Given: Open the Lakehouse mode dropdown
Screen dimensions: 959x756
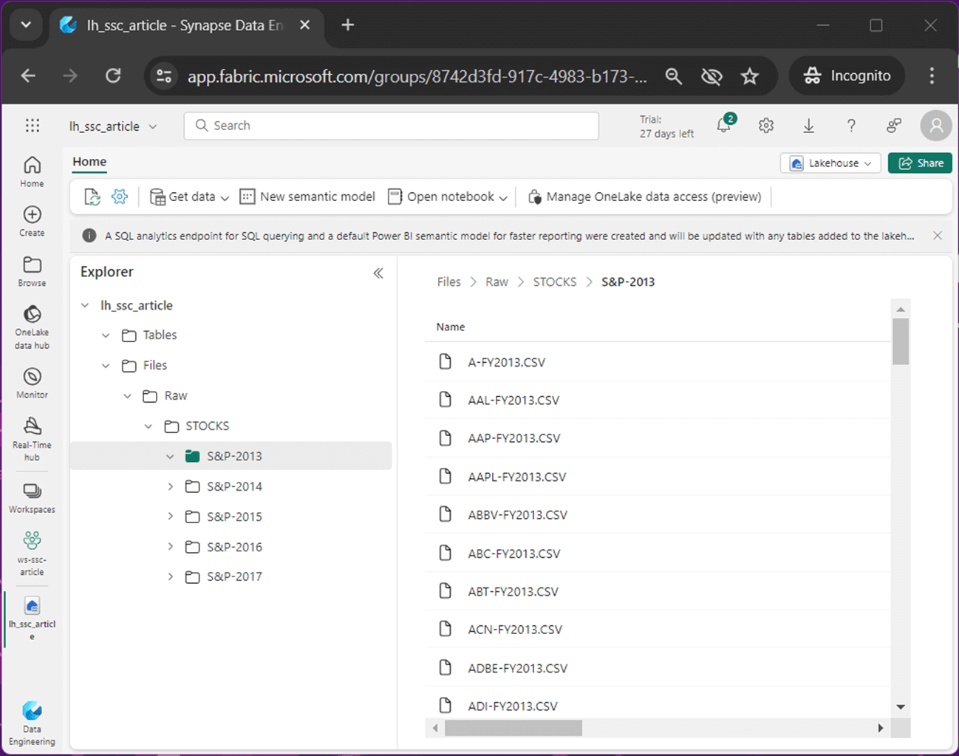Looking at the screenshot, I should coord(830,163).
